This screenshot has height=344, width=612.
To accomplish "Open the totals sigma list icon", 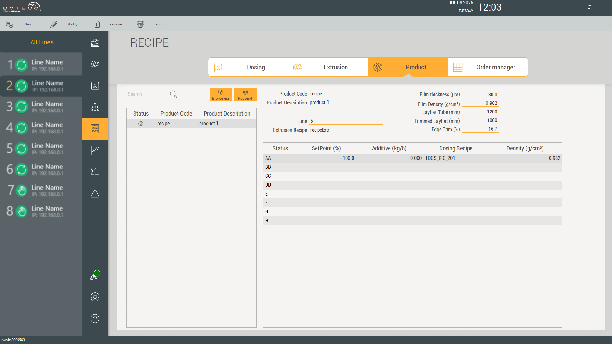I will (x=95, y=172).
